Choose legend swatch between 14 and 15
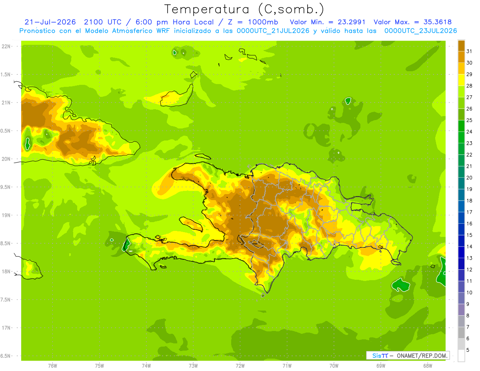This screenshot has height=371, width=480. 461,241
